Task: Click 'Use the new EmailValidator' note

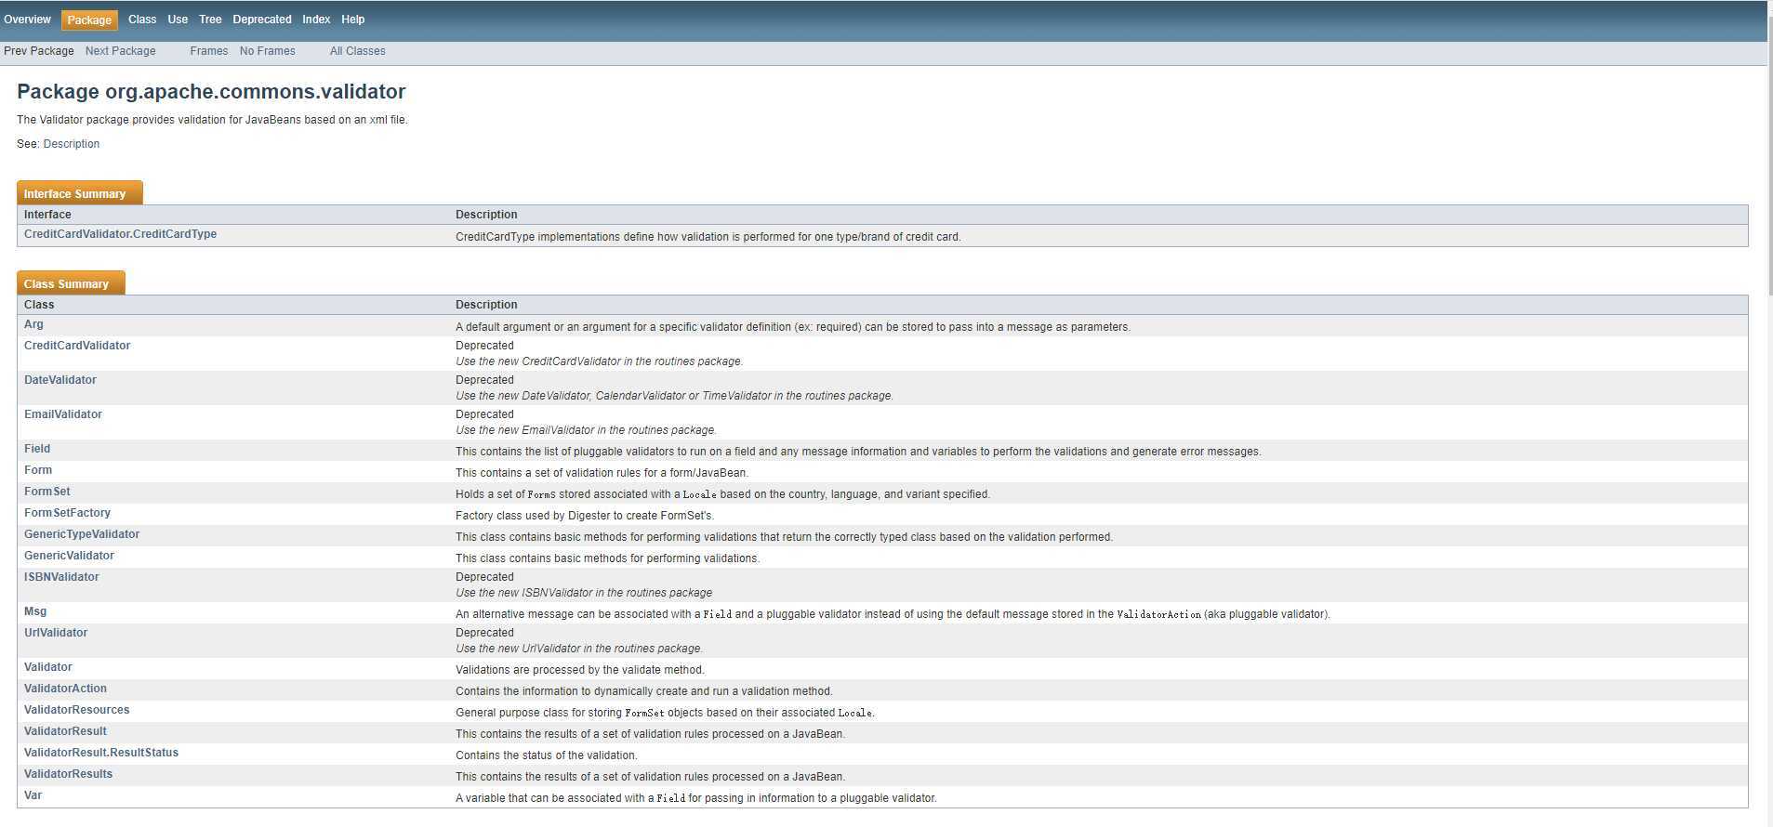Action: point(586,430)
